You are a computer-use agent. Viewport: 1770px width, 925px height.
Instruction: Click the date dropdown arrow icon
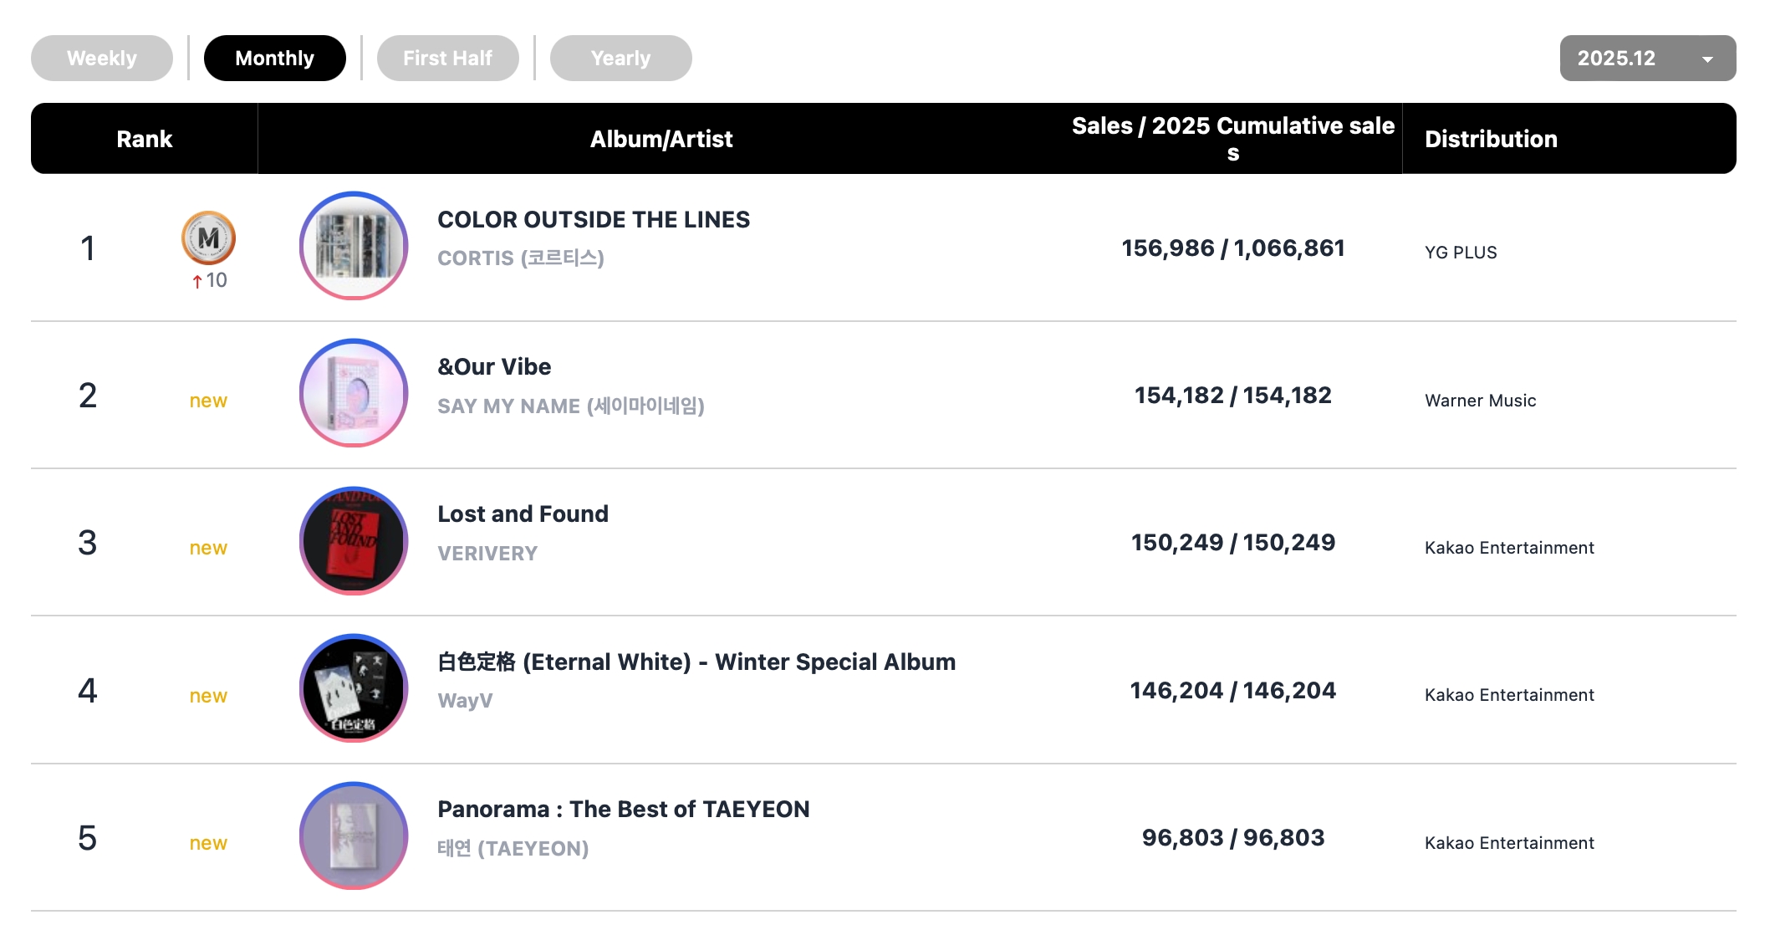[x=1707, y=59]
